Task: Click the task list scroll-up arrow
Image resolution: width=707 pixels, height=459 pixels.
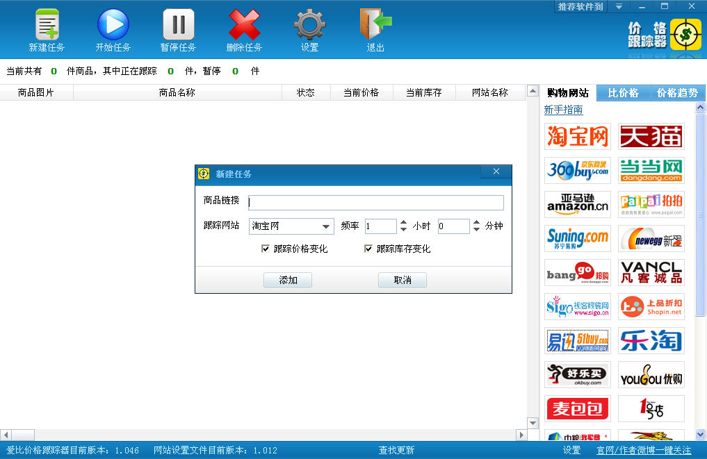Action: click(533, 91)
